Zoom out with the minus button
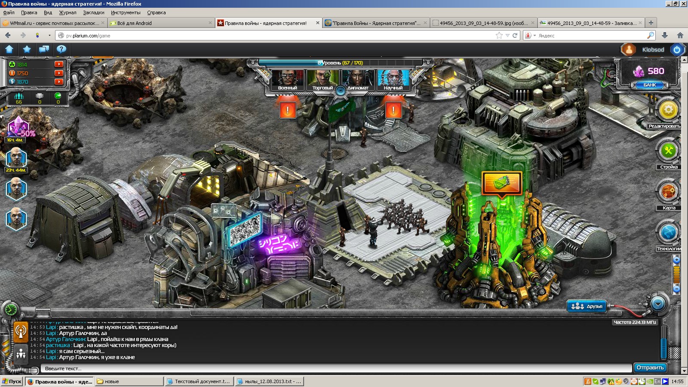The image size is (688, 387). (x=676, y=289)
